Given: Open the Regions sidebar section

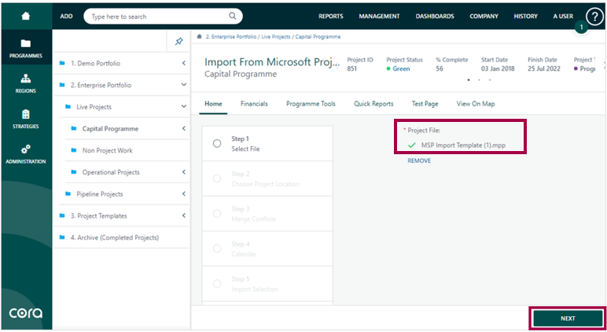Looking at the screenshot, I should [25, 83].
